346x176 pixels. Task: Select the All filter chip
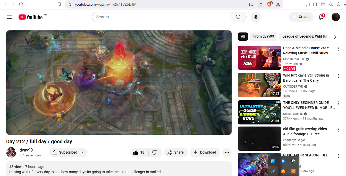[243, 37]
